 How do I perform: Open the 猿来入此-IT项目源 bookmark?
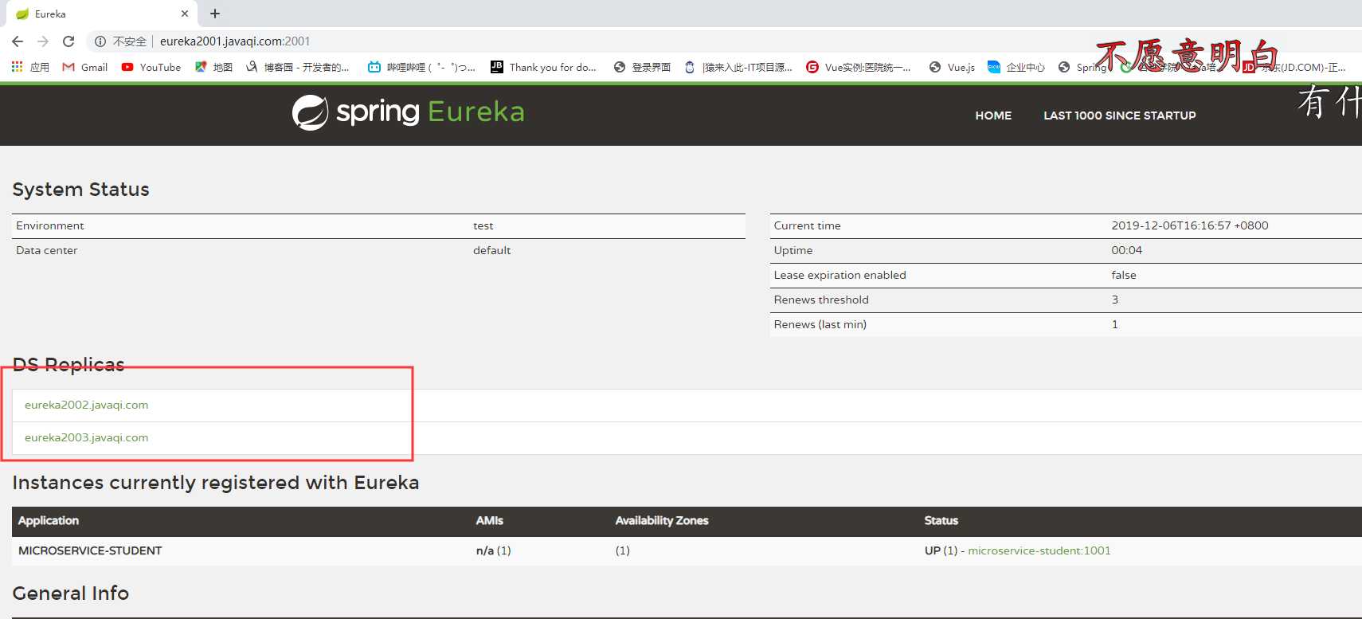(738, 67)
